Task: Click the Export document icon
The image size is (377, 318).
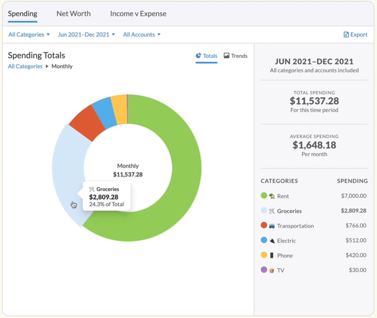Action: tap(346, 35)
